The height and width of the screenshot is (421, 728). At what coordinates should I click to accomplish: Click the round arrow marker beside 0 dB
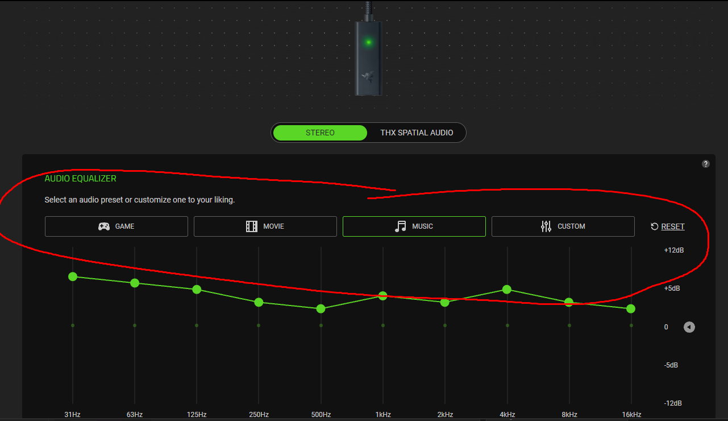689,327
